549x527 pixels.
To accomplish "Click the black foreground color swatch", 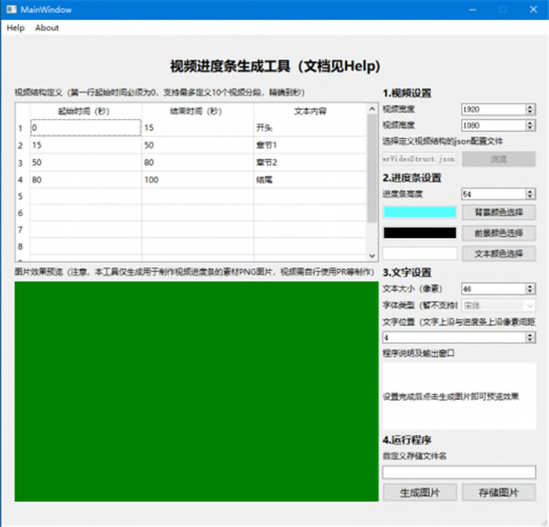I will pyautogui.click(x=419, y=233).
